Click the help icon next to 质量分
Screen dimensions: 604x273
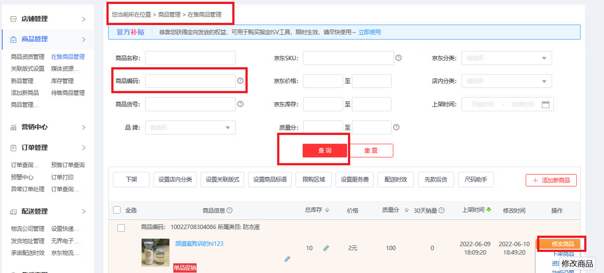[397, 127]
